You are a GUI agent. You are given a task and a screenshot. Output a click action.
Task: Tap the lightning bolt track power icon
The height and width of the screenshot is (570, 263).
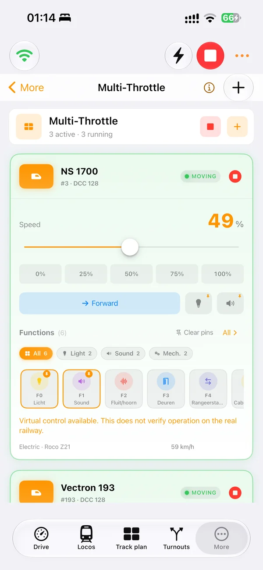(178, 56)
